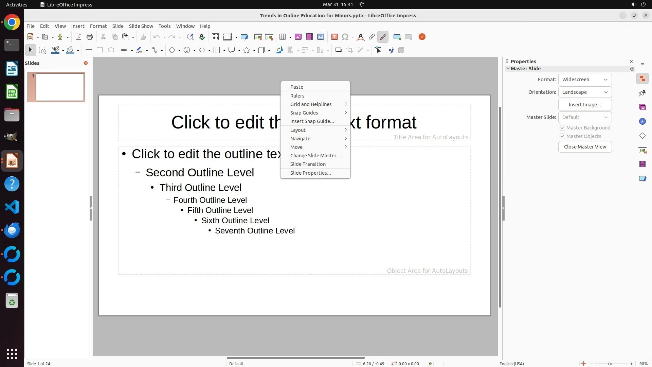Click the Export as PDF icon
The image size is (652, 367).
click(78, 37)
